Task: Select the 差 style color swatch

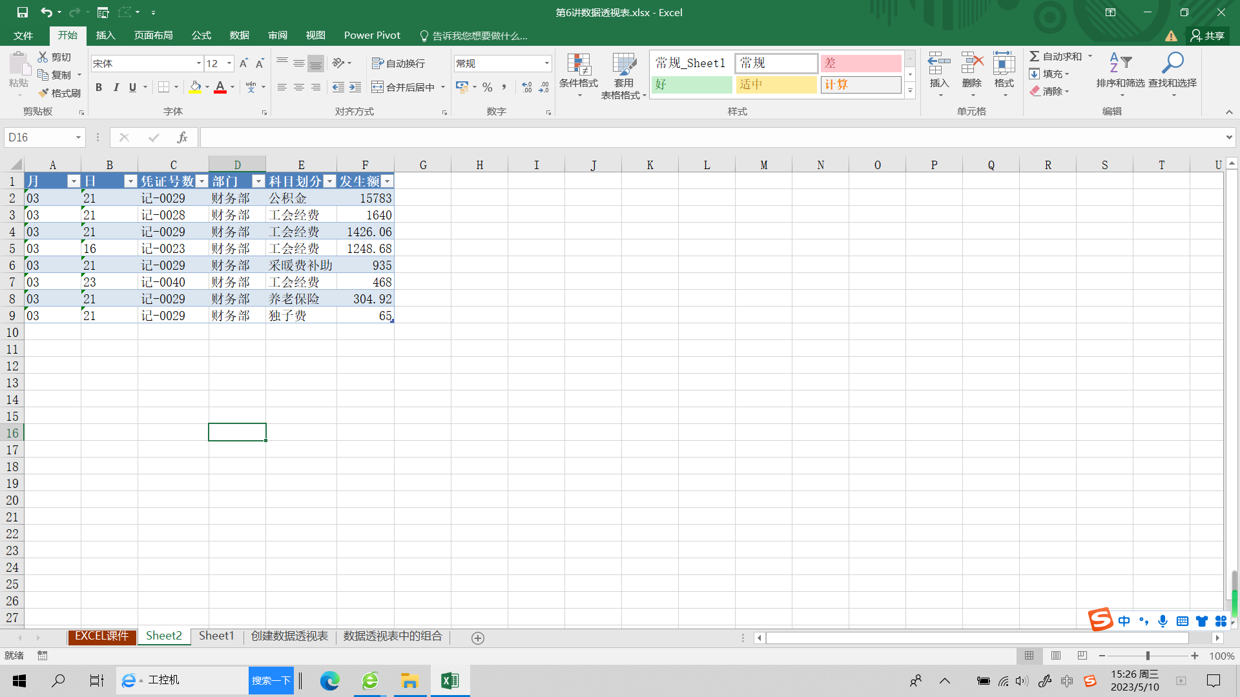Action: [x=860, y=63]
